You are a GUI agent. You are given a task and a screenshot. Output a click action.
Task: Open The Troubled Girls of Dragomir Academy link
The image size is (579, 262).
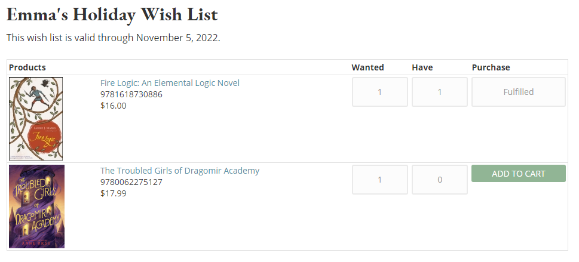pyautogui.click(x=180, y=171)
